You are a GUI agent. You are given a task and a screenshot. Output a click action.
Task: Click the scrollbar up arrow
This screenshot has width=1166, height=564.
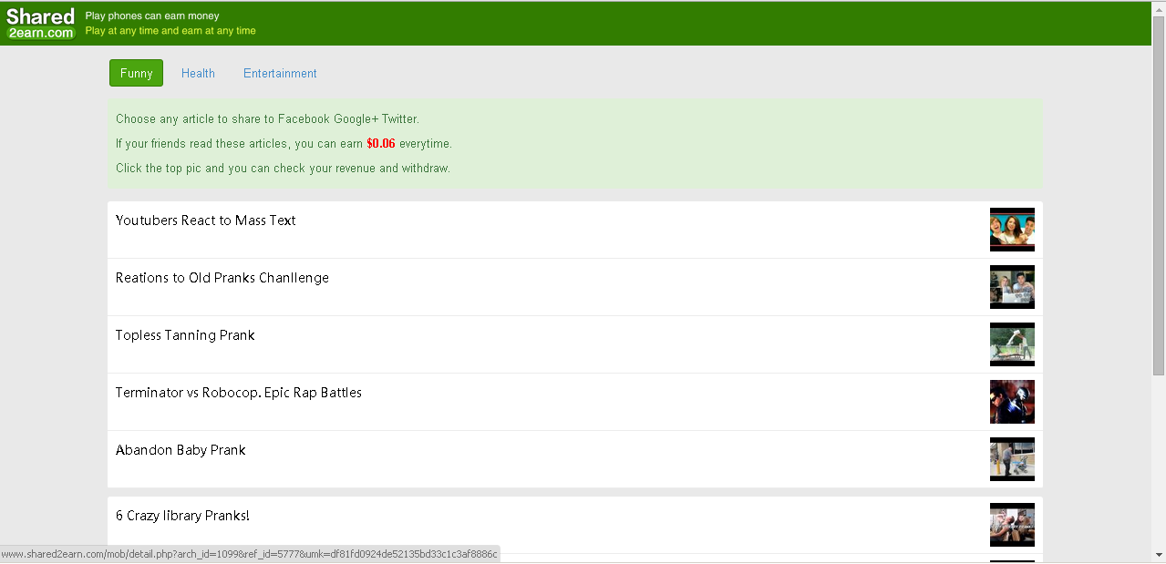point(1159,8)
